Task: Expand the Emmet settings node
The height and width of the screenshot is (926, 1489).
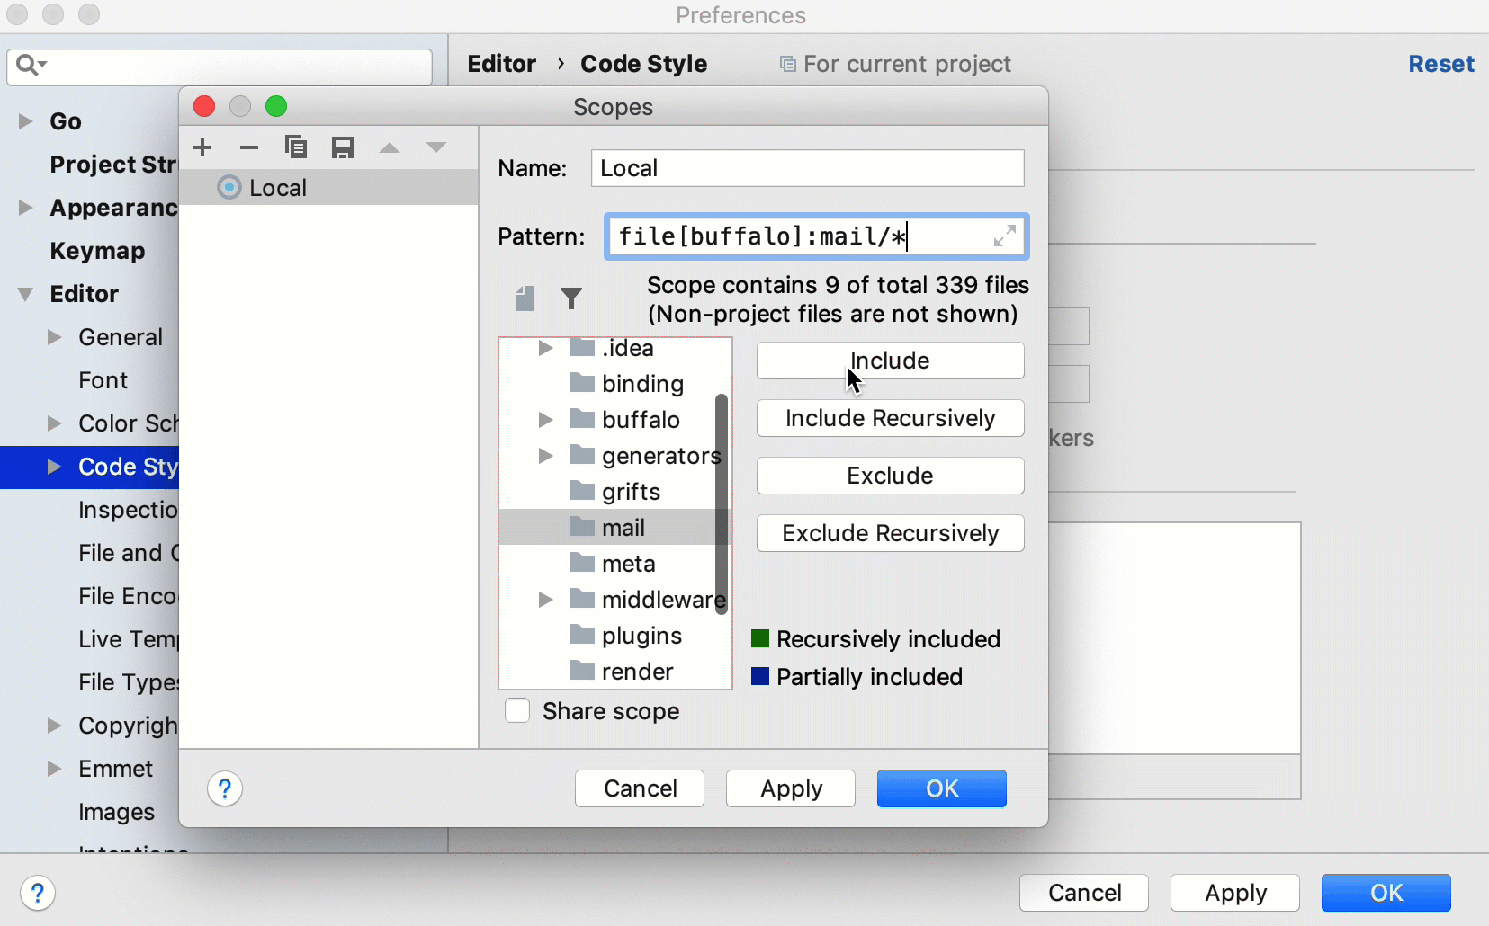Action: tap(55, 769)
